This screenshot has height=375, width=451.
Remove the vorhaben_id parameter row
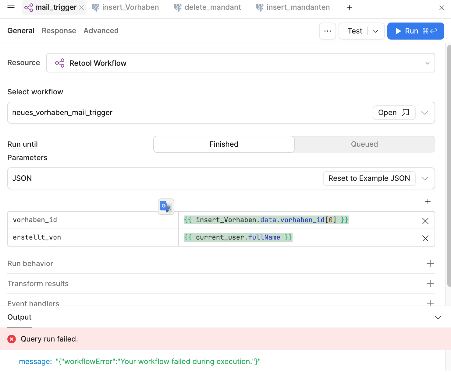pyautogui.click(x=425, y=221)
